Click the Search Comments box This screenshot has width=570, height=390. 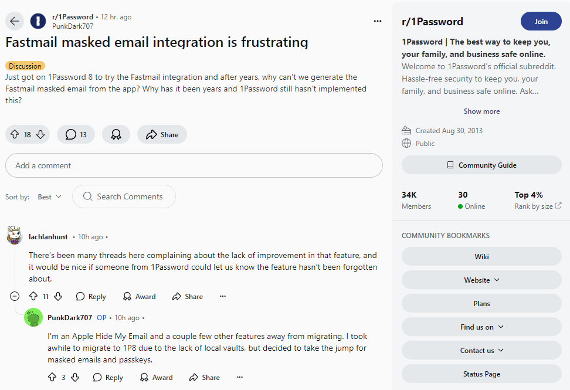[x=124, y=196]
